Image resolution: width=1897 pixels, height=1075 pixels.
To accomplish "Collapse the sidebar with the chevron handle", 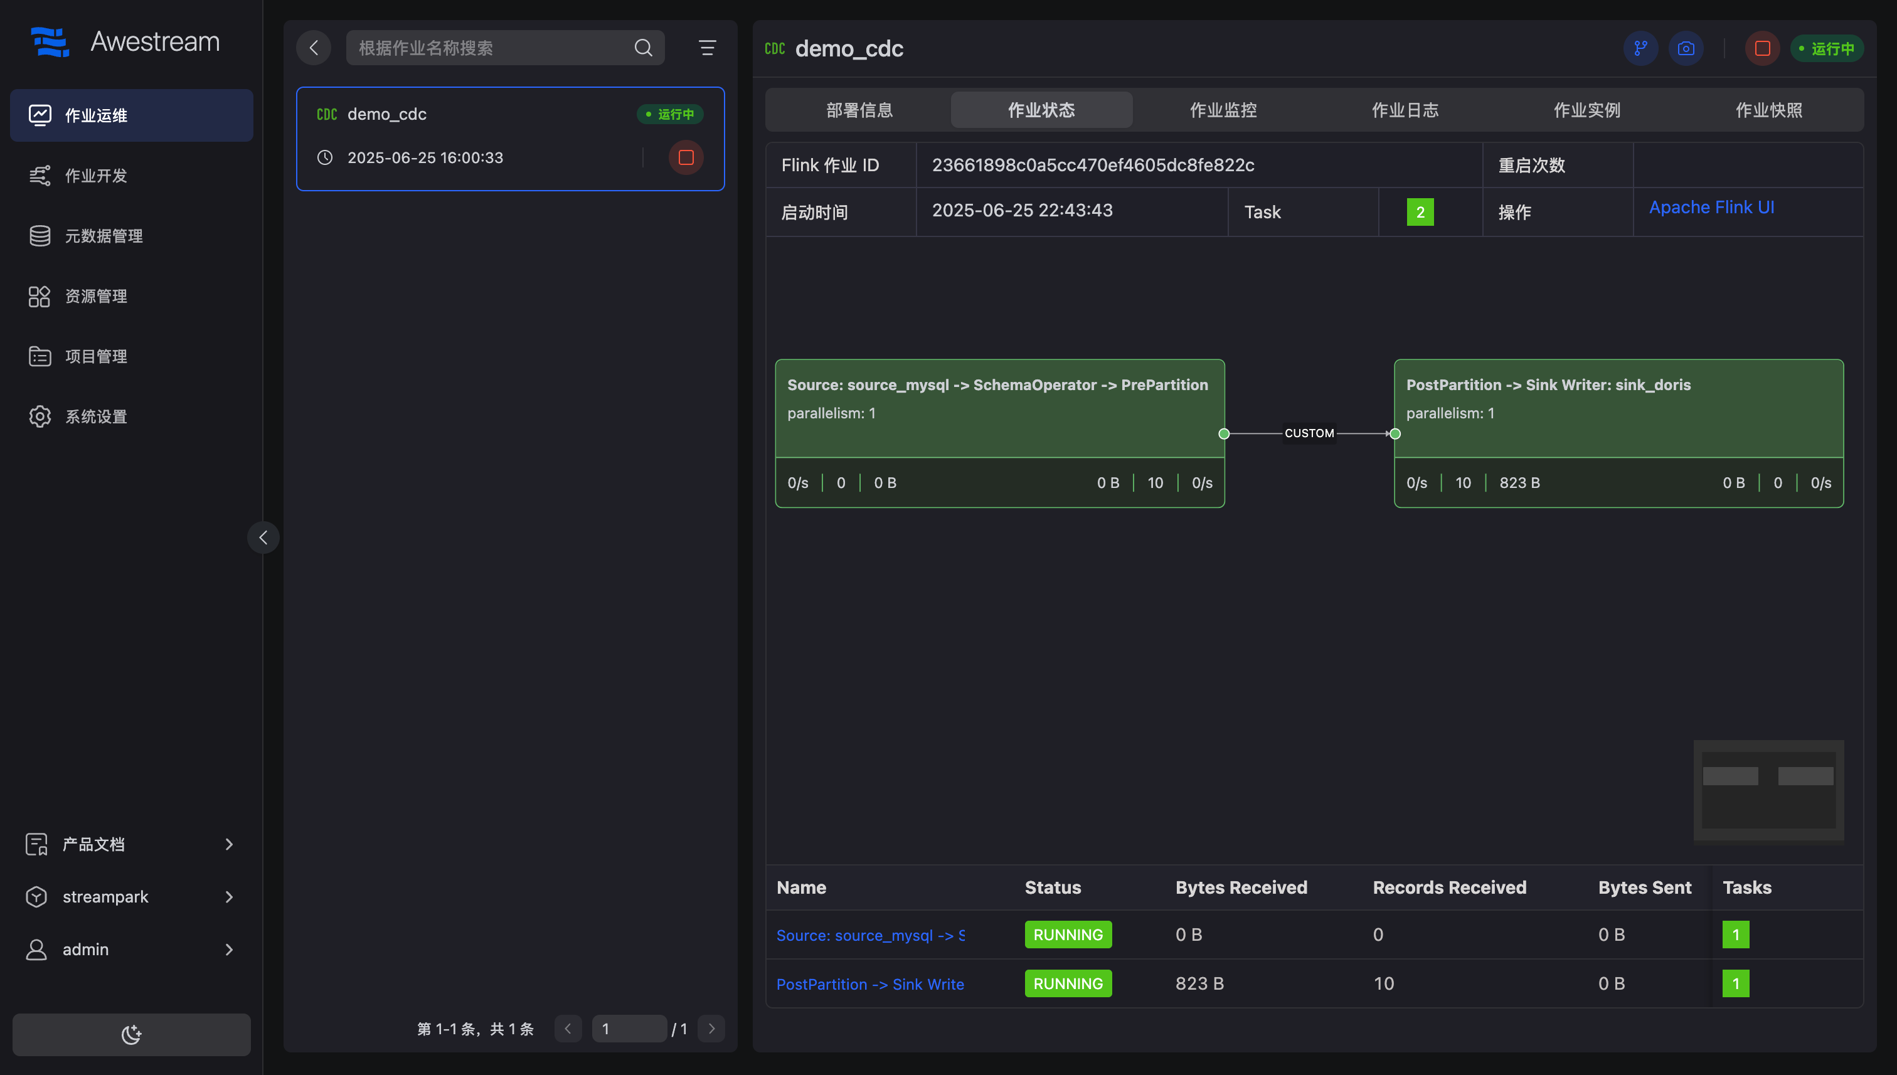I will (x=263, y=537).
